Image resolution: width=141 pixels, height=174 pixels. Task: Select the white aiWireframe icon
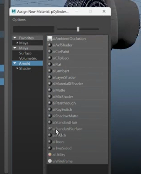50,161
